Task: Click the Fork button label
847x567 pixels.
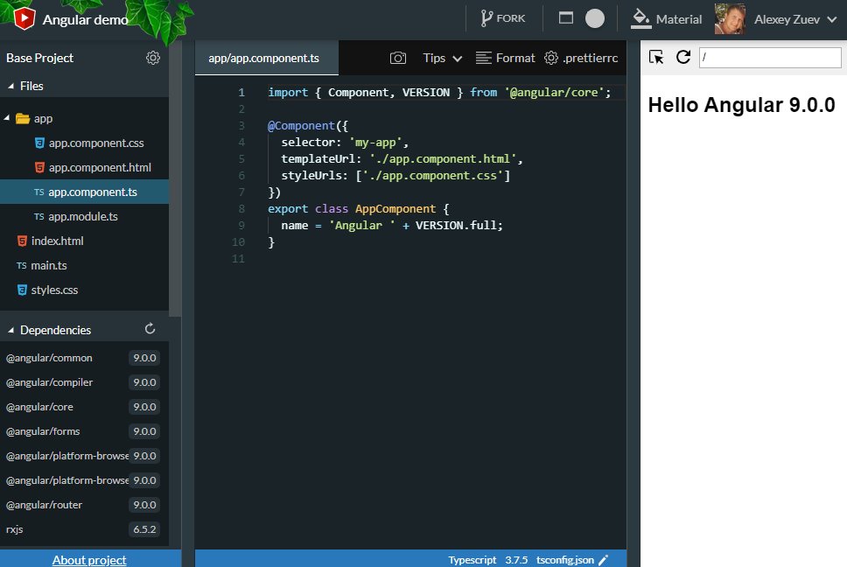Action: [511, 18]
